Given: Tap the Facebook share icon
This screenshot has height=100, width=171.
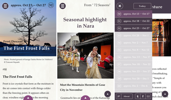Looking at the screenshot, I should pyautogui.click(x=143, y=96).
